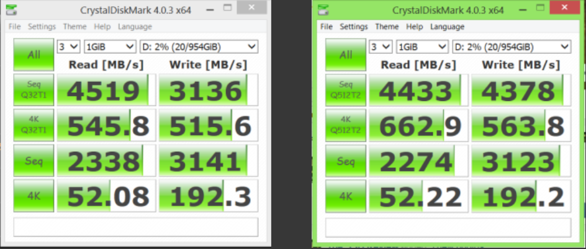
Task: Open Help menu in right green window
Action: point(414,27)
